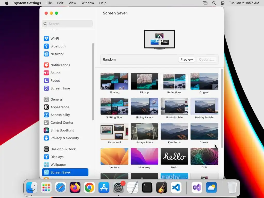The image size is (264, 198).
Task: Open the Help menu
Action: pyautogui.click(x=103, y=3)
